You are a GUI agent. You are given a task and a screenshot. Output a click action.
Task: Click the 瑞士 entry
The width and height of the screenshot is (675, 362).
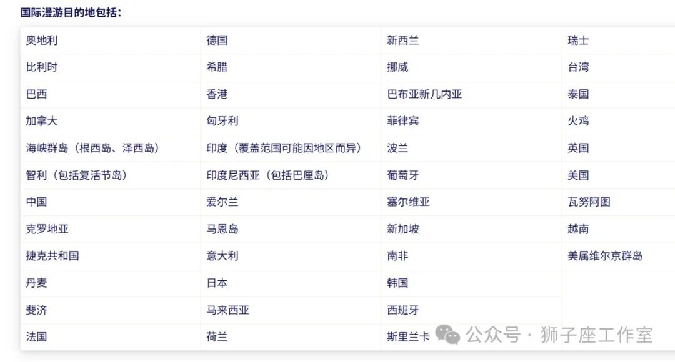point(579,41)
